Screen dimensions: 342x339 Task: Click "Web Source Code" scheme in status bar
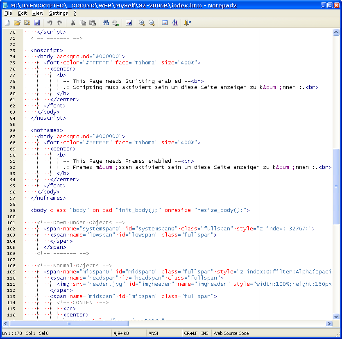pyautogui.click(x=231, y=333)
